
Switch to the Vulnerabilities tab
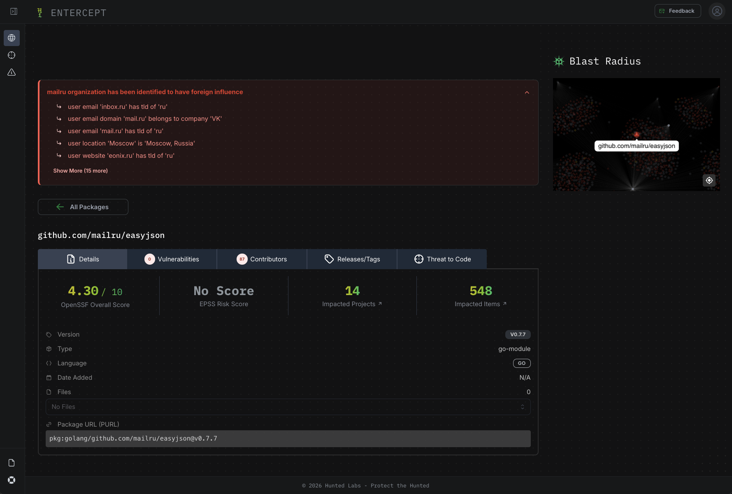point(172,259)
